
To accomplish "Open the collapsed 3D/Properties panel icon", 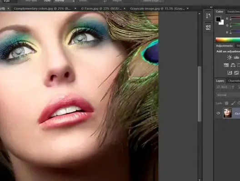I will coord(208,27).
